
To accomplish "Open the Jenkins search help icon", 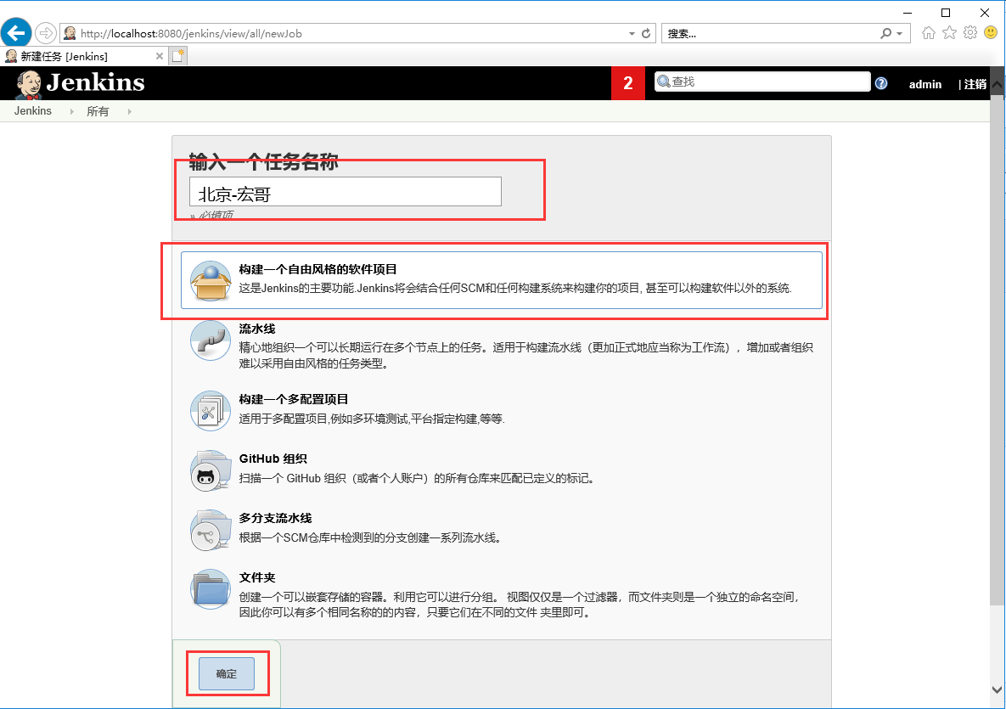I will point(881,83).
